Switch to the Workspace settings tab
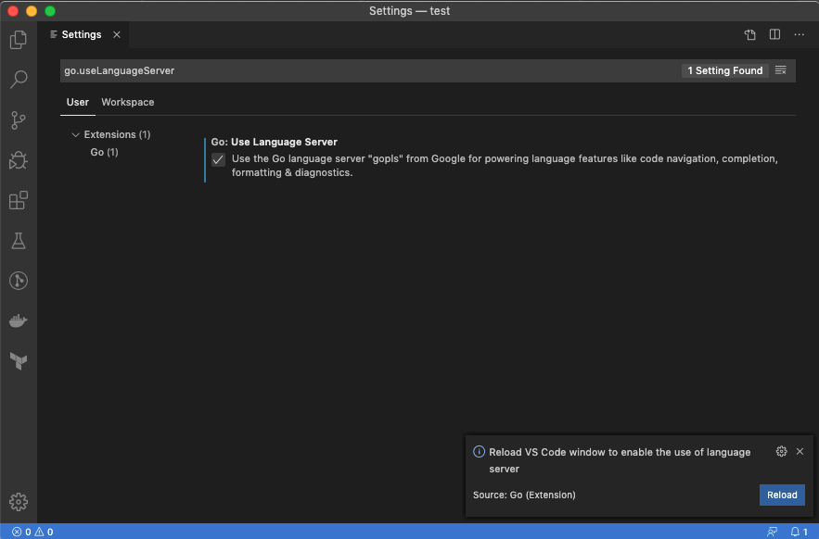 (127, 102)
